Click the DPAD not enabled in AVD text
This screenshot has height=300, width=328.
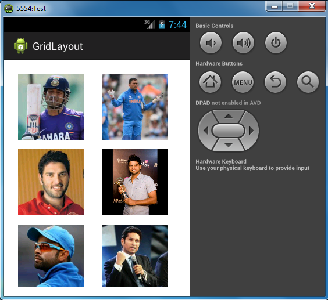[228, 103]
